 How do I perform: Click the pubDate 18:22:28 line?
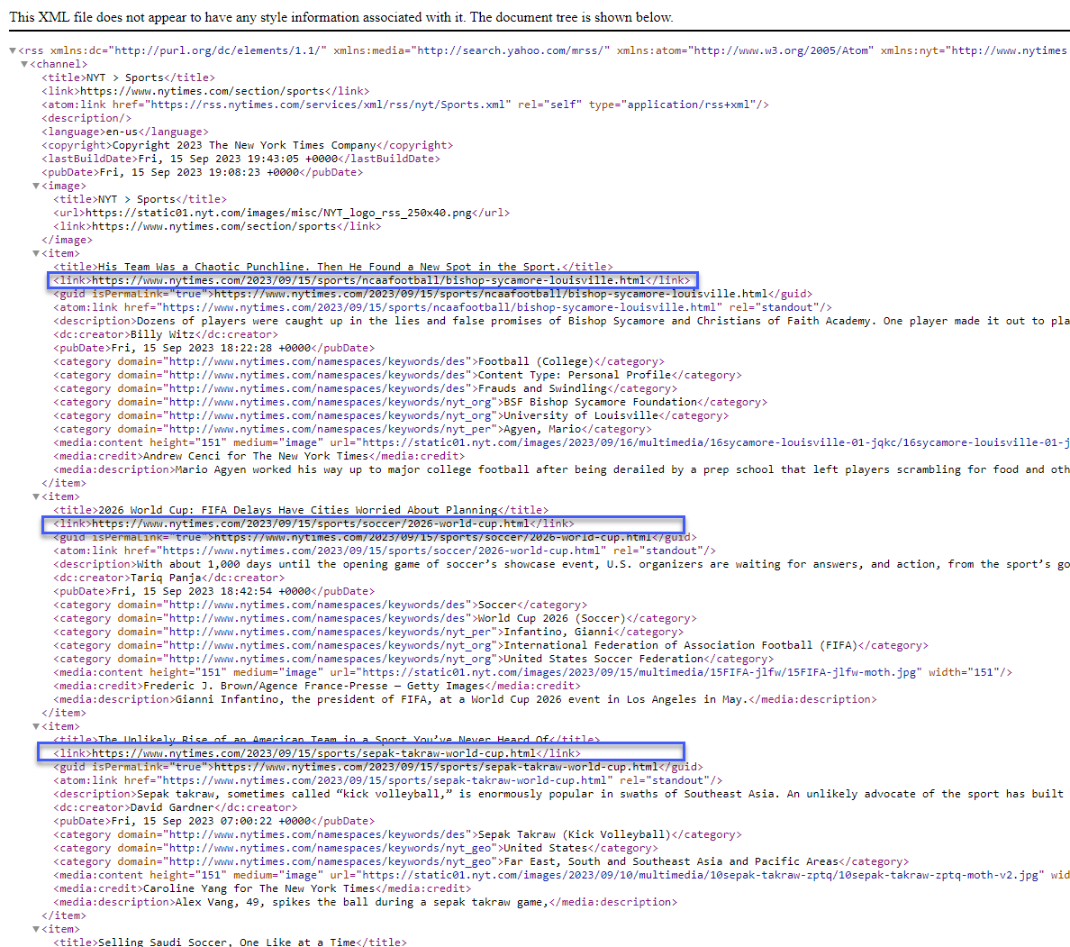214,348
